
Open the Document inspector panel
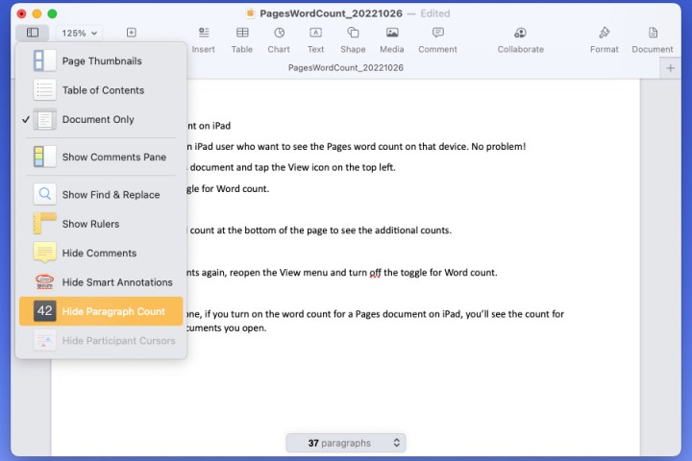[653, 38]
